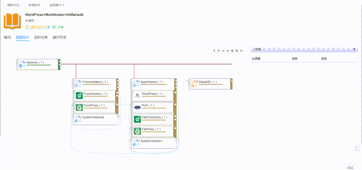The width and height of the screenshot is (362, 170).
Task: Open the 全部操作 dropdown menu
Action: [x=57, y=5]
